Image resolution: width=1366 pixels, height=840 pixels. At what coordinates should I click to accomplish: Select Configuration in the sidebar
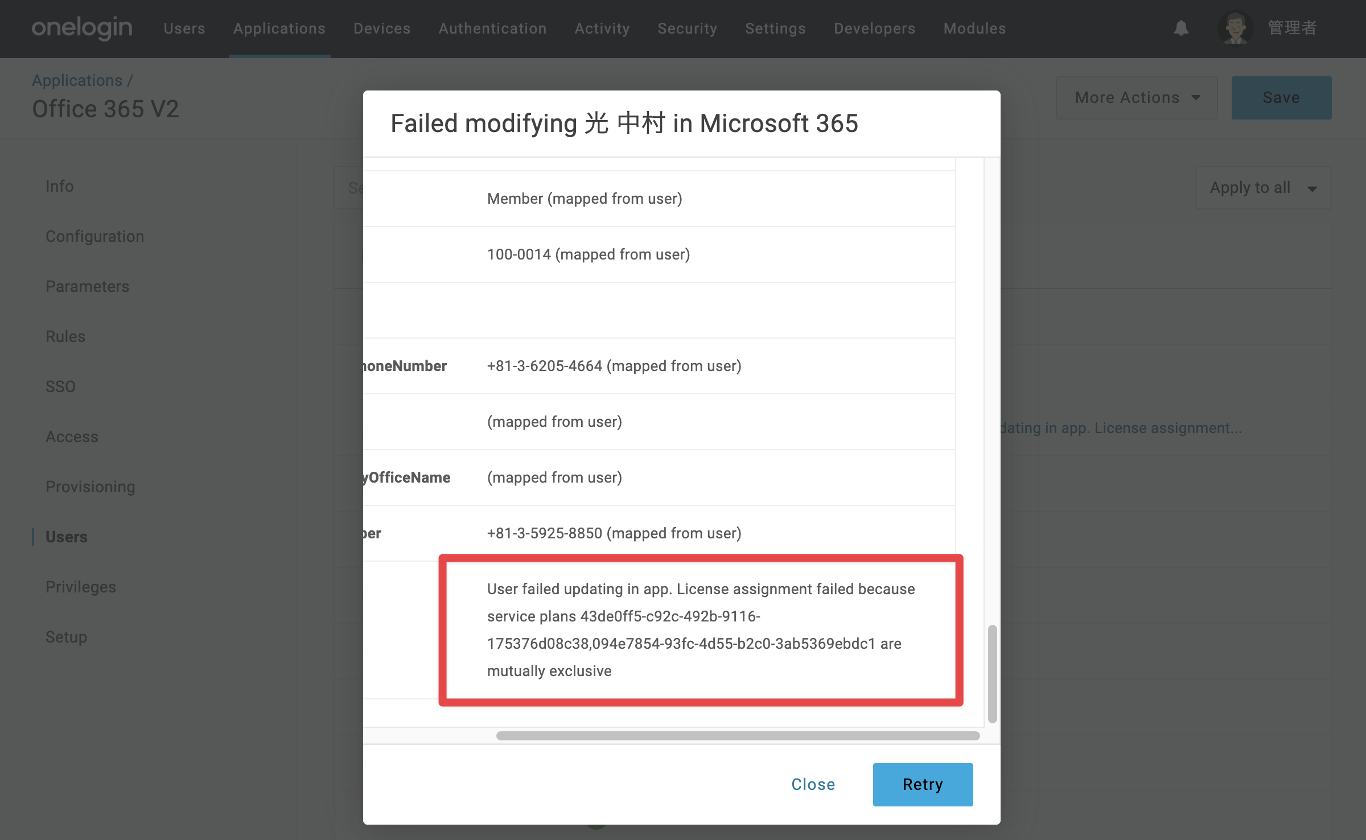(95, 236)
